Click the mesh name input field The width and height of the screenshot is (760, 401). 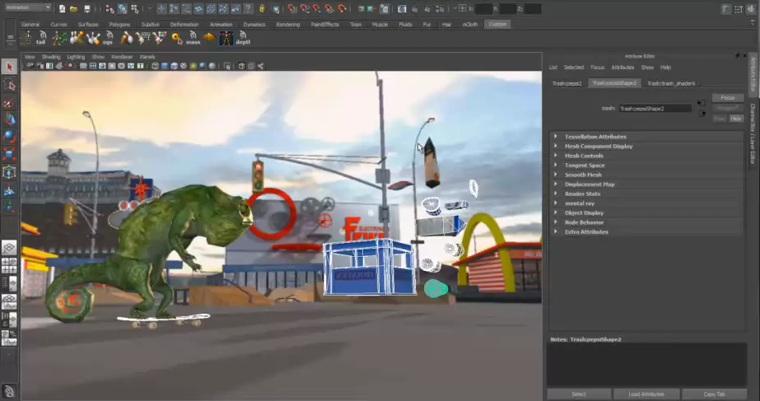coord(655,109)
